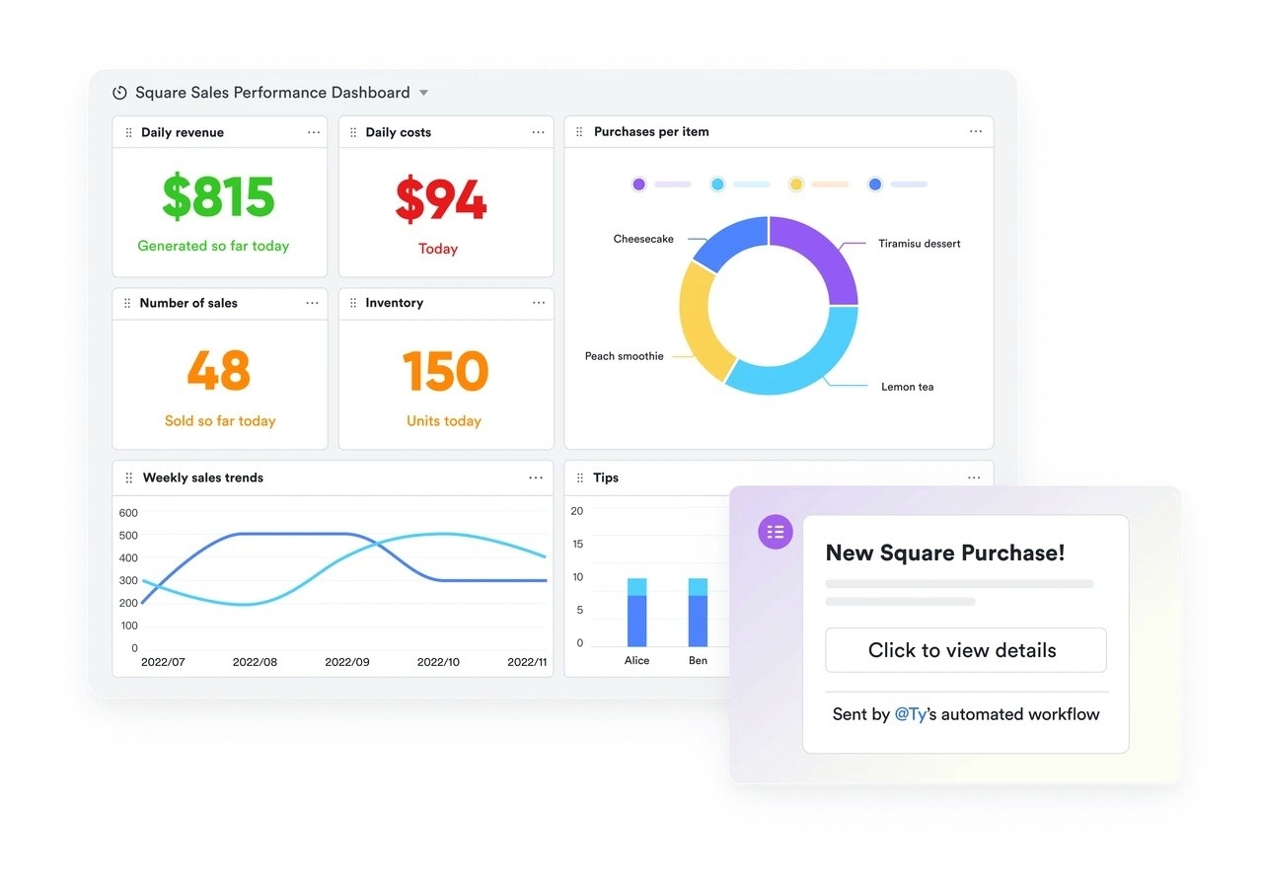Click the Weekly sales trends drag handle
Viewport: 1263px width, 882px height.
coord(129,478)
